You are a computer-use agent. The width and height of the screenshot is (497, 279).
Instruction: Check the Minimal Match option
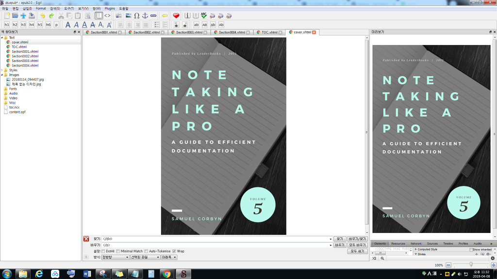coord(118,251)
